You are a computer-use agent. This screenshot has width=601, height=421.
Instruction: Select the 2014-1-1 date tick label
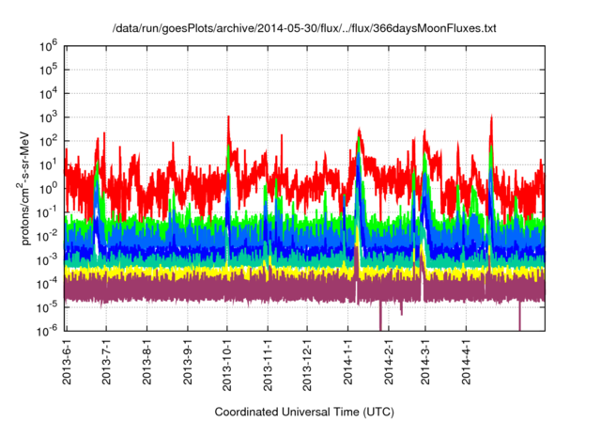click(x=349, y=362)
